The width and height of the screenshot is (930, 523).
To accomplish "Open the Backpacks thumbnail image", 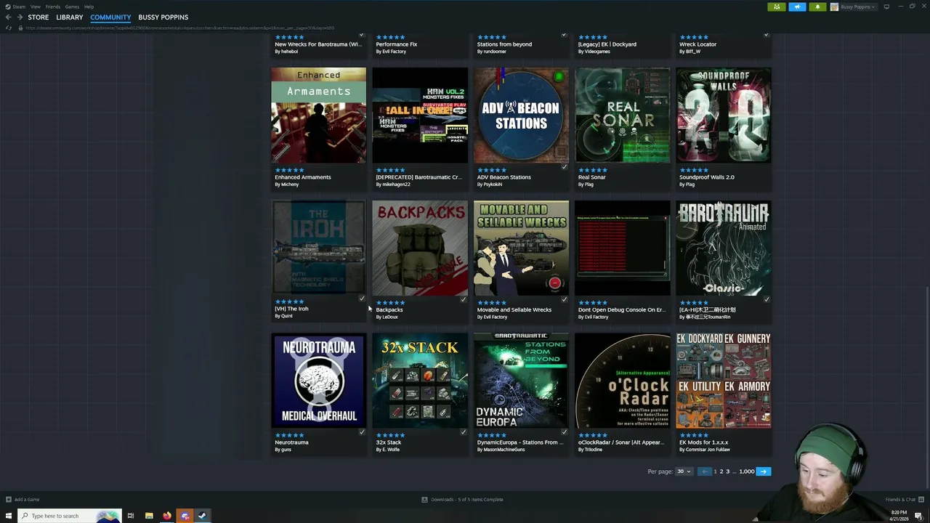I will 420,248.
